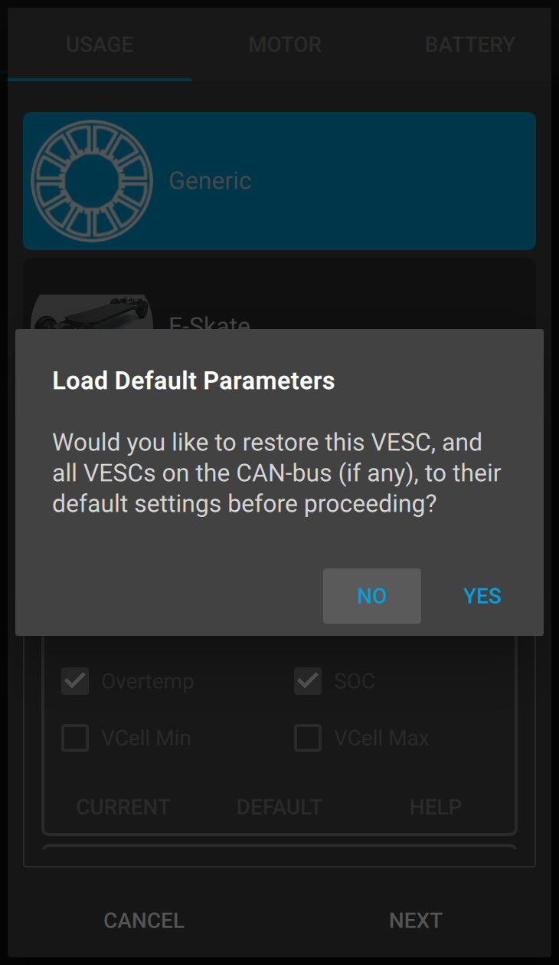Click the VCell Max label
The image size is (559, 965).
[x=381, y=738]
